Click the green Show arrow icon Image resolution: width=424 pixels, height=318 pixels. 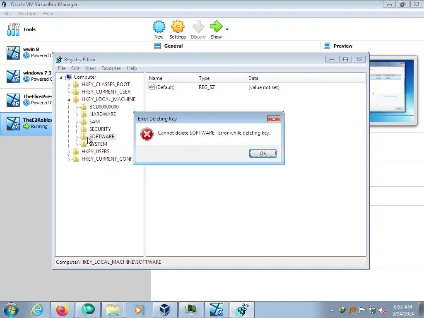(x=216, y=26)
